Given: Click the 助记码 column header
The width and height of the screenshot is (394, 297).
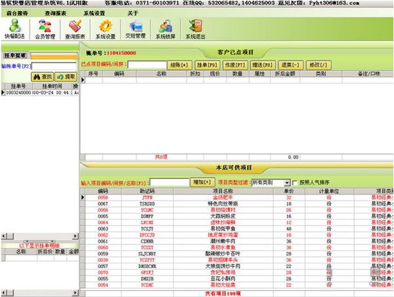Looking at the screenshot, I should pos(147,191).
